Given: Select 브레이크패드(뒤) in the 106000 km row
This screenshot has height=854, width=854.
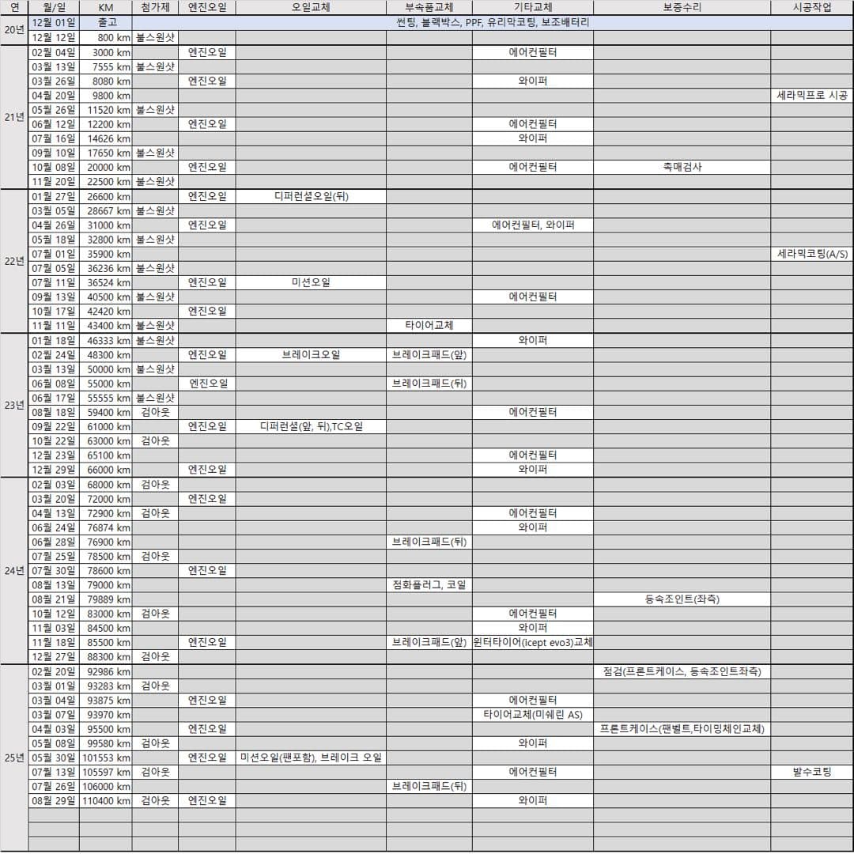Looking at the screenshot, I should click(x=429, y=786).
